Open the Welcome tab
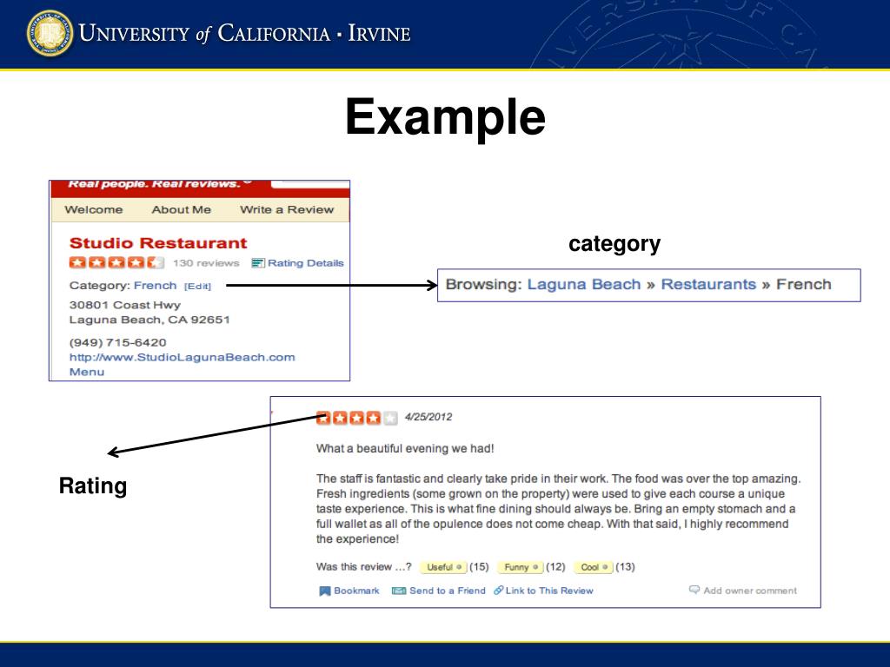Viewport: 890px width, 667px height. [x=94, y=210]
